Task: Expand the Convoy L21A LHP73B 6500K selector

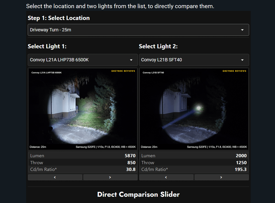Action: coord(82,60)
